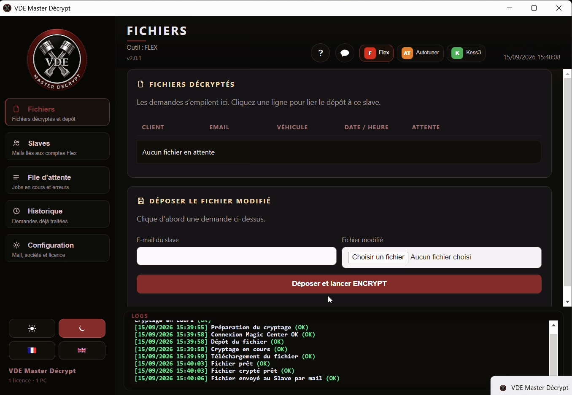The width and height of the screenshot is (572, 395).
Task: Minimize the VDE Master Décrypt window
Action: pos(510,8)
